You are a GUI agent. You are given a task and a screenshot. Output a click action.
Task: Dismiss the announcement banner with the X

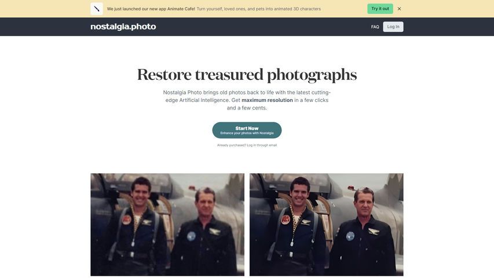point(399,9)
